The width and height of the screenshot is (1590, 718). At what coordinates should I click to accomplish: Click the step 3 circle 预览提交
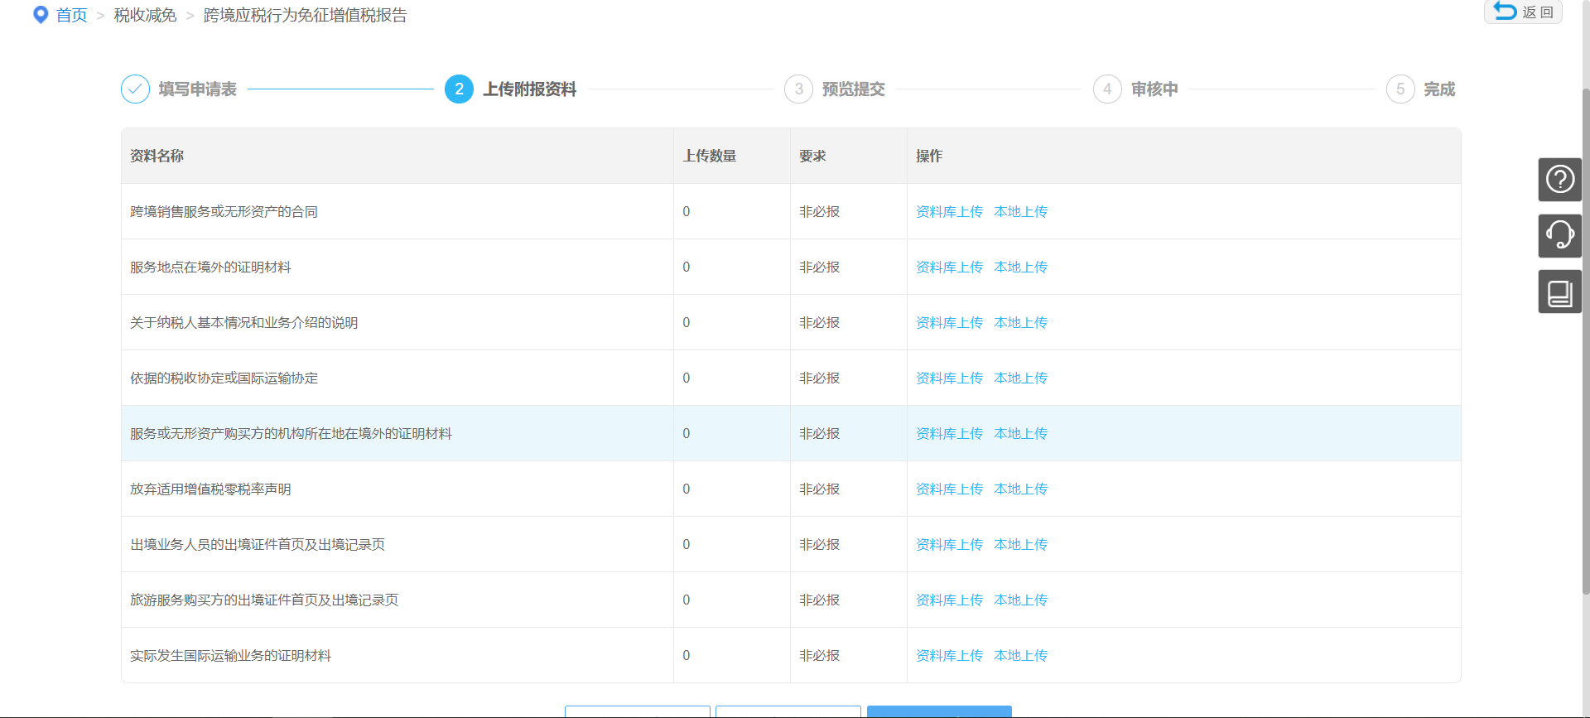click(798, 89)
